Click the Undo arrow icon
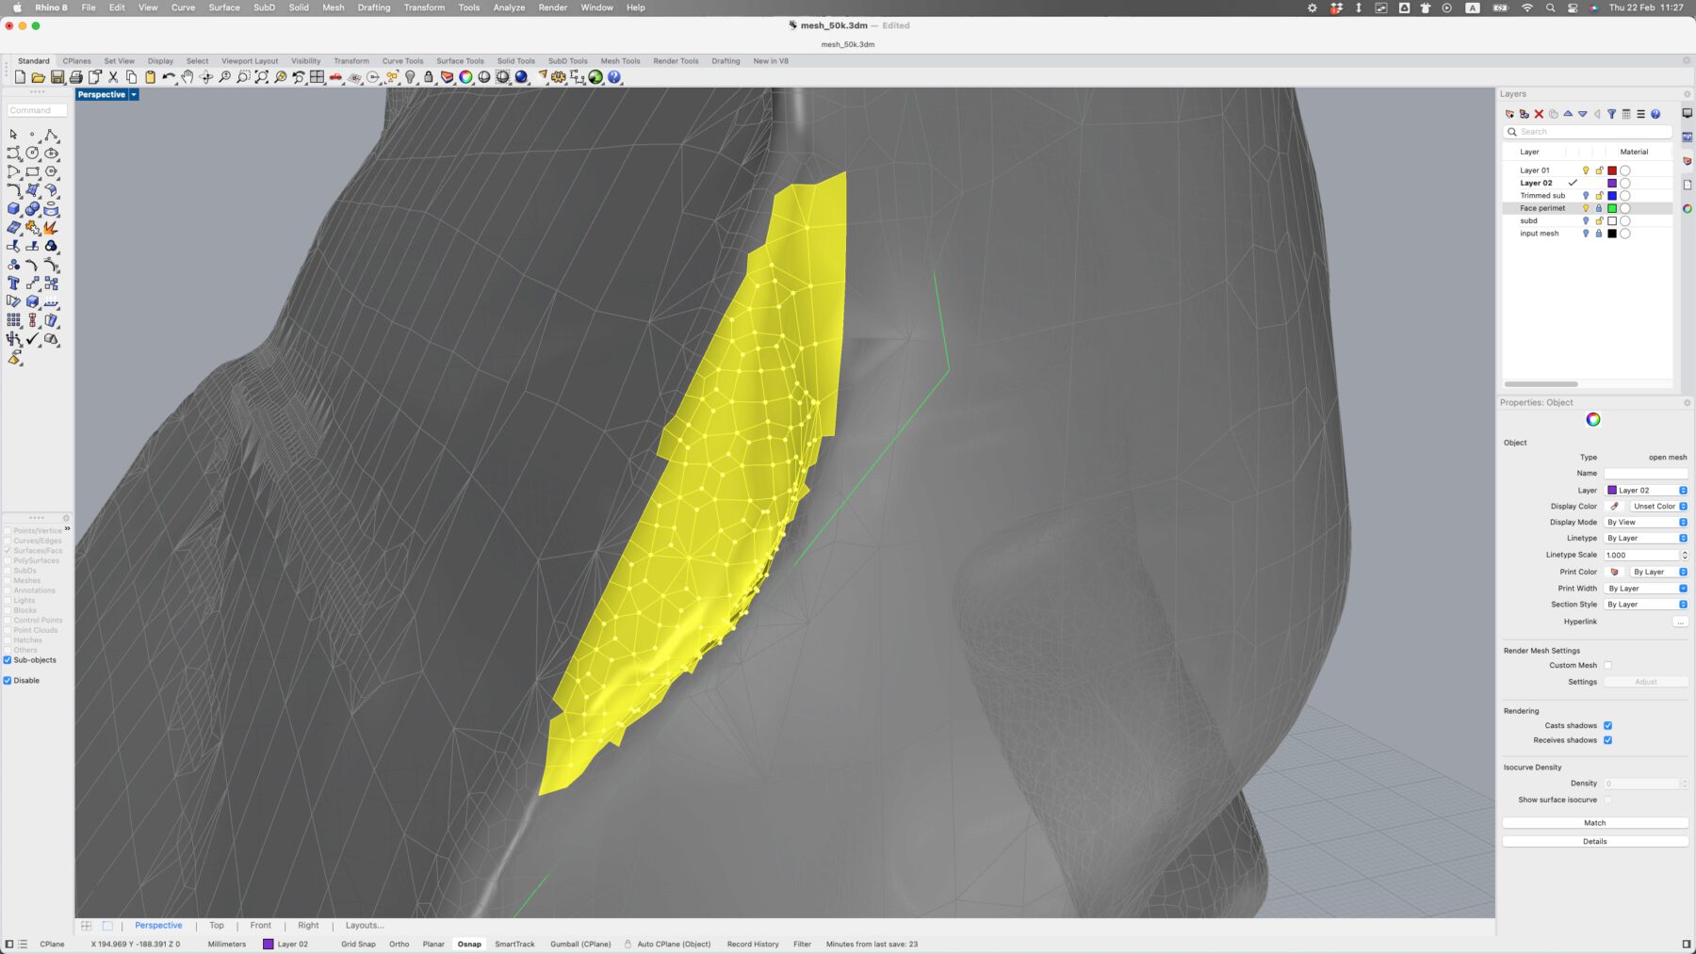Image resolution: width=1696 pixels, height=954 pixels. pos(169,77)
